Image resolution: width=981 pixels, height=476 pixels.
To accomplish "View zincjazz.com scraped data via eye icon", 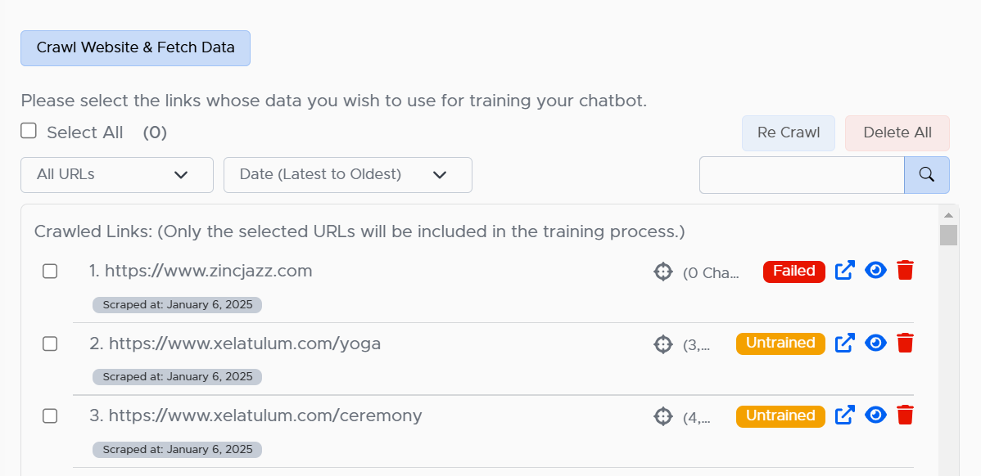I will point(876,270).
